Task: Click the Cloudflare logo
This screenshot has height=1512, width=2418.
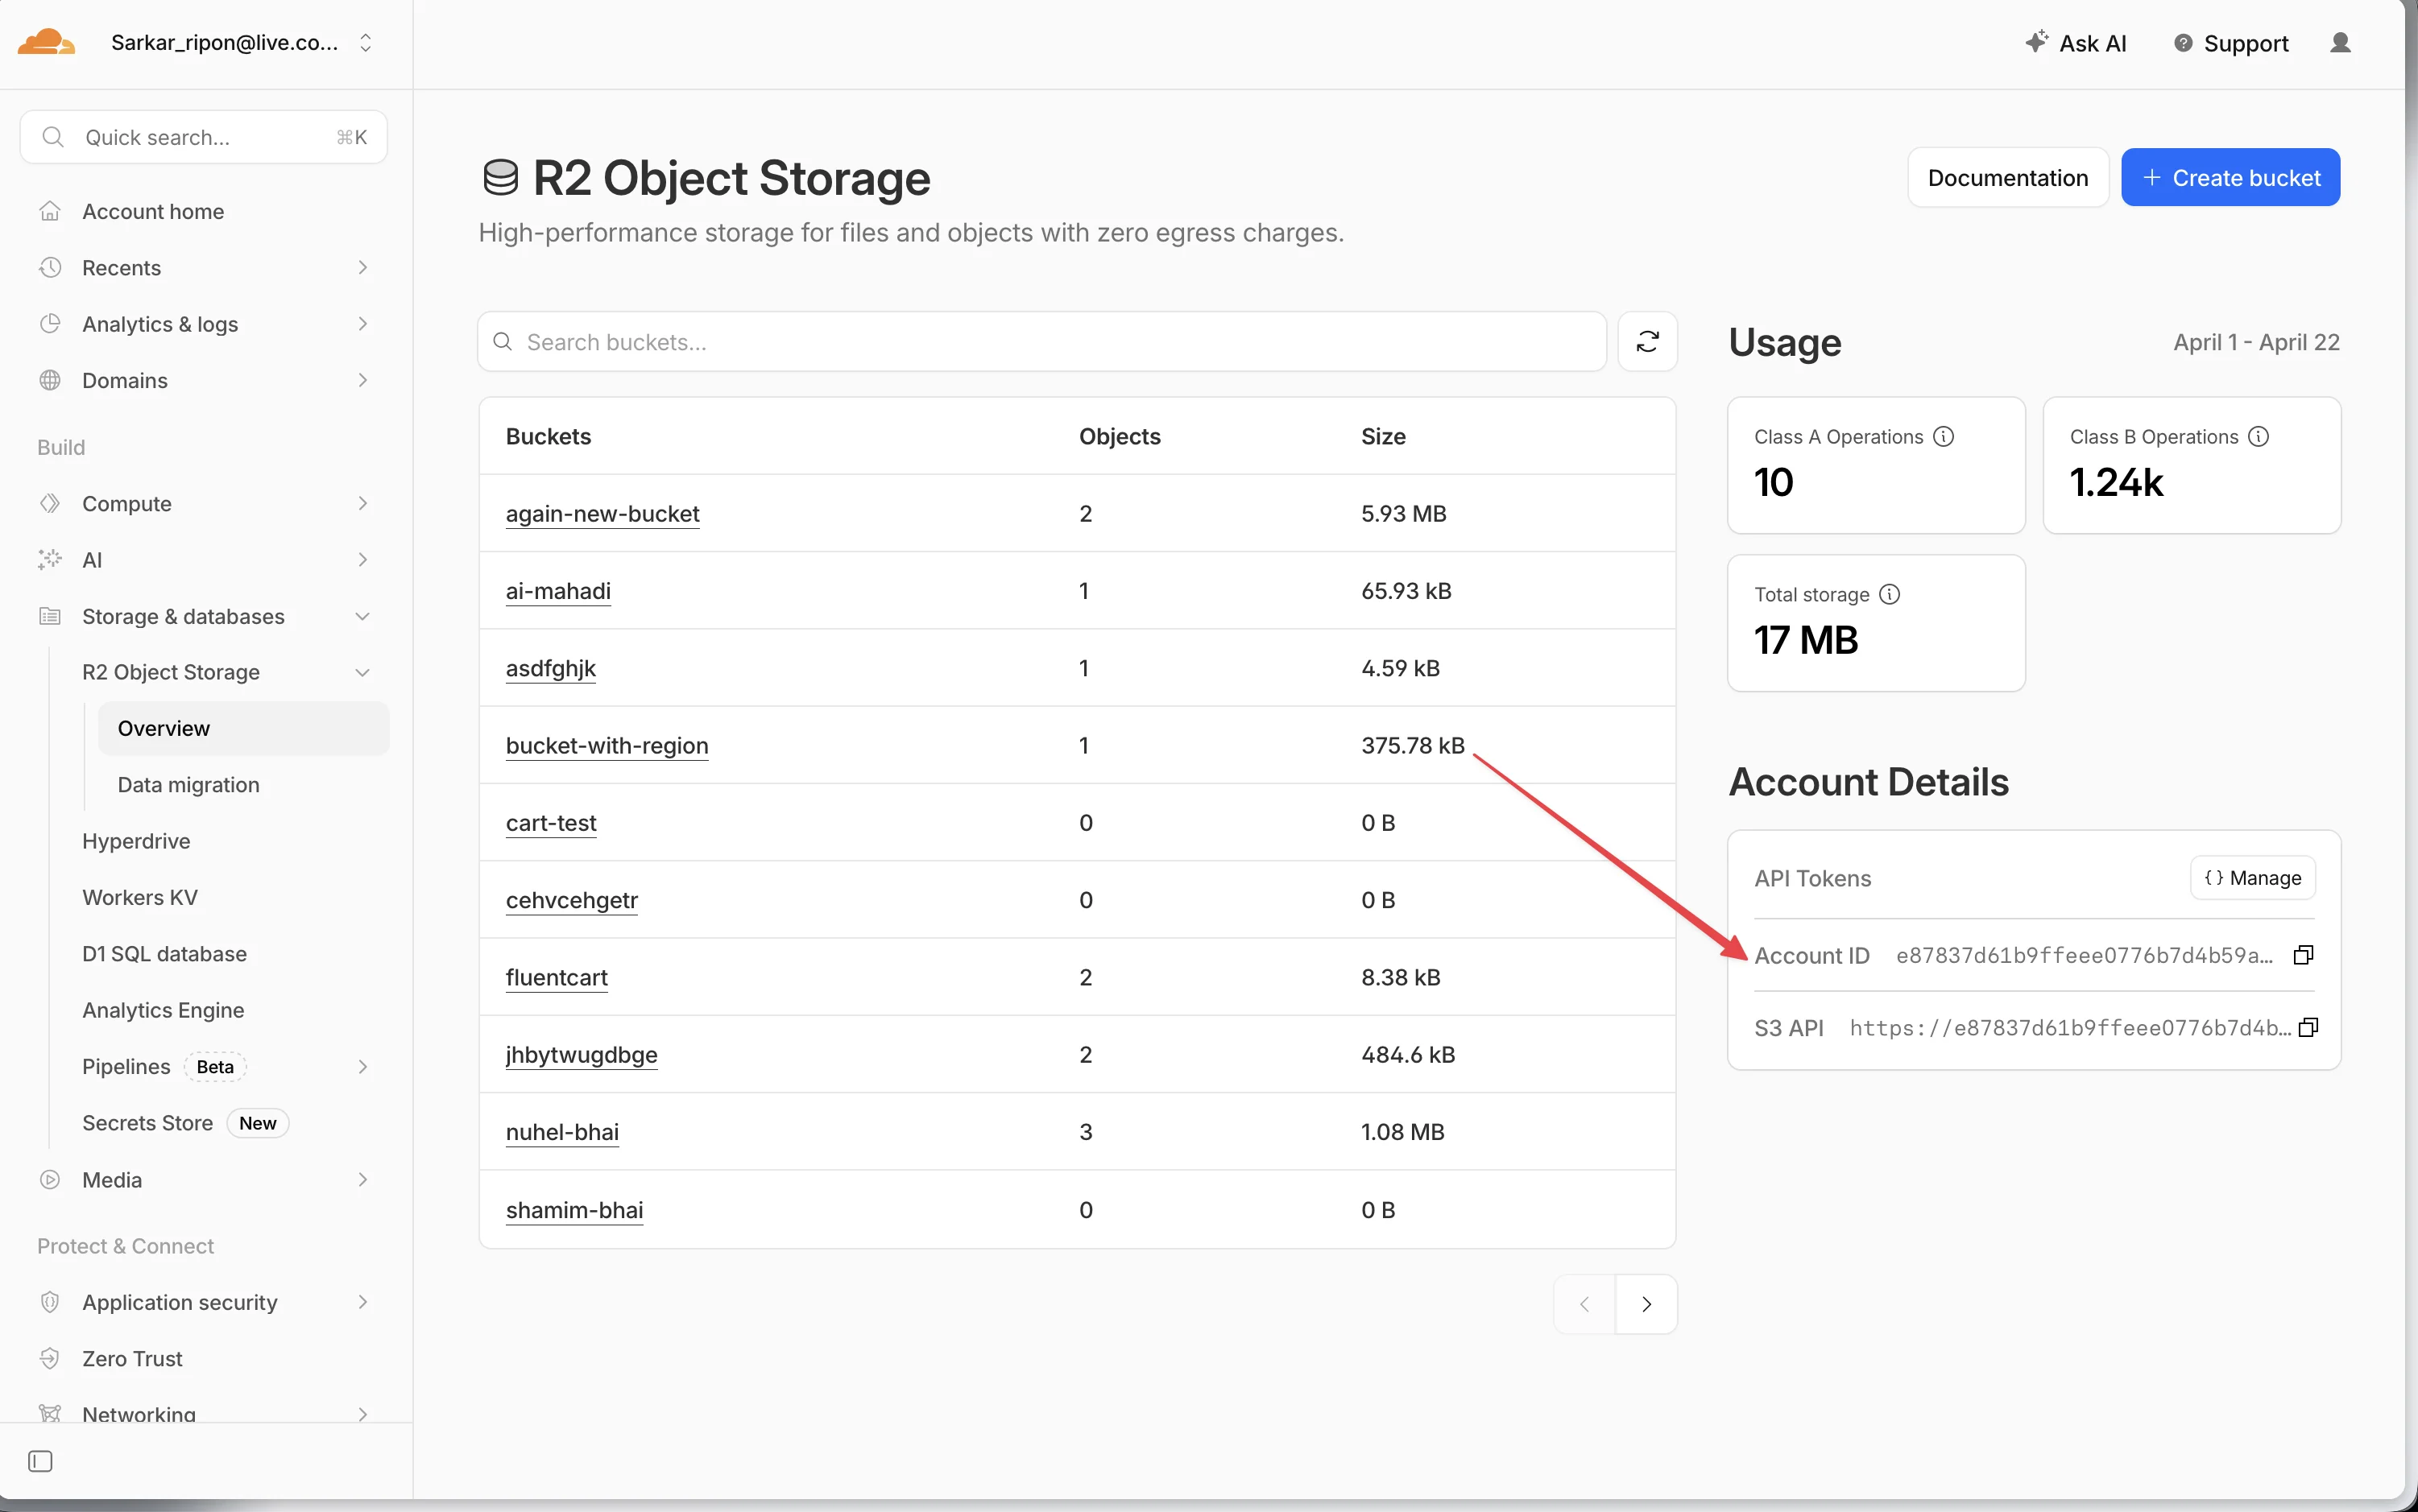Action: 44,41
